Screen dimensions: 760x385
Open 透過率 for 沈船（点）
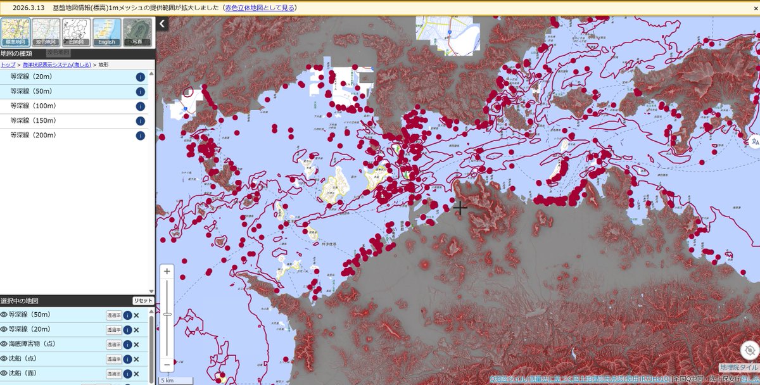pos(113,360)
